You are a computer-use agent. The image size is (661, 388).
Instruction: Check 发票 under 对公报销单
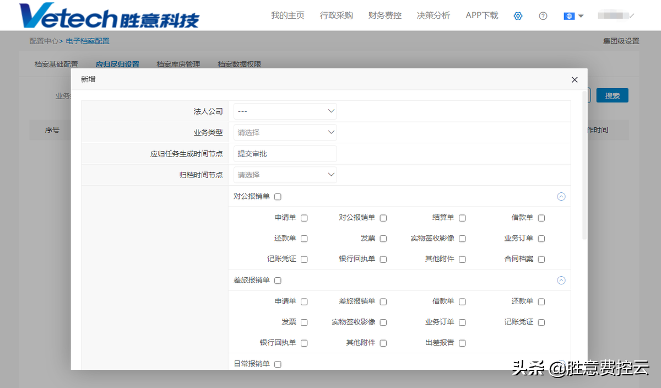coord(383,239)
